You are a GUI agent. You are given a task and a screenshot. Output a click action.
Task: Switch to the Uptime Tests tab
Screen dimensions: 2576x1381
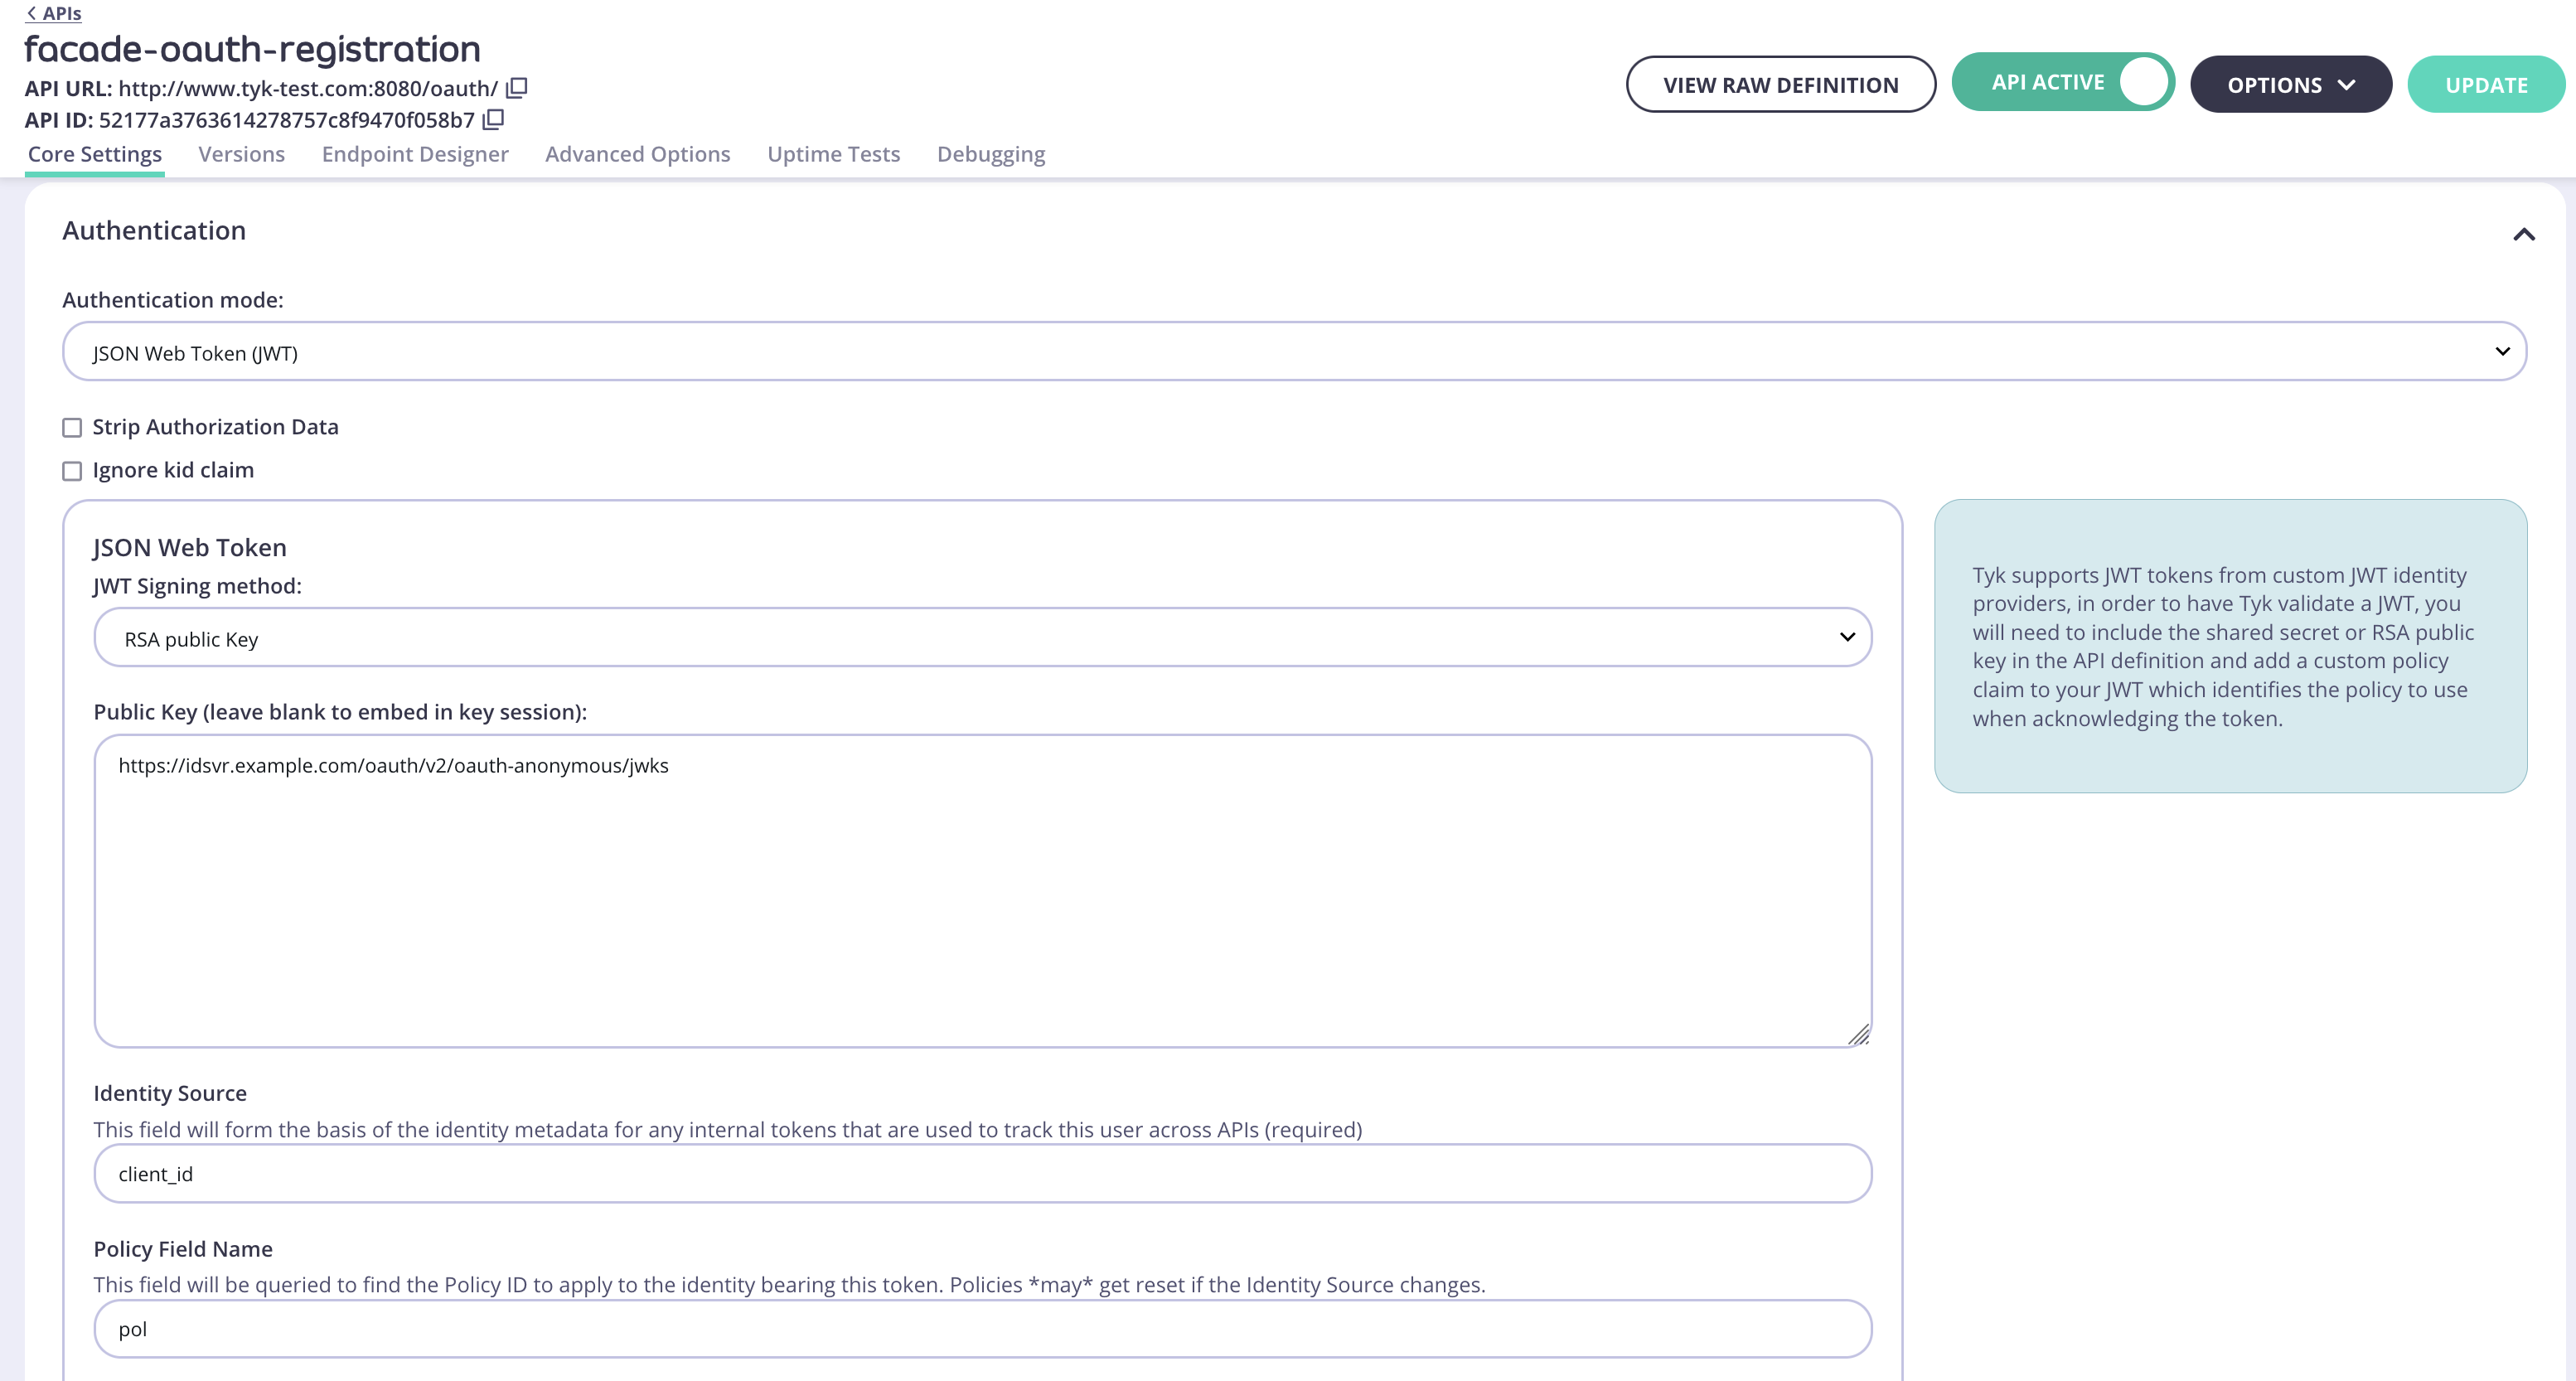tap(832, 154)
